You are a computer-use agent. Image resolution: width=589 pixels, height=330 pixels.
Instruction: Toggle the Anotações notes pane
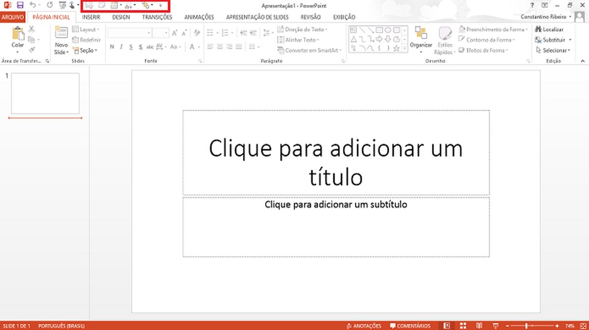click(x=363, y=326)
